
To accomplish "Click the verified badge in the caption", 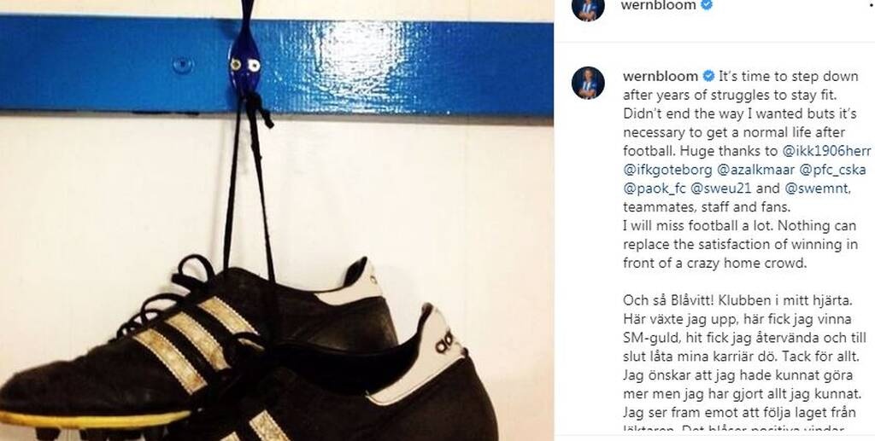I will point(708,76).
